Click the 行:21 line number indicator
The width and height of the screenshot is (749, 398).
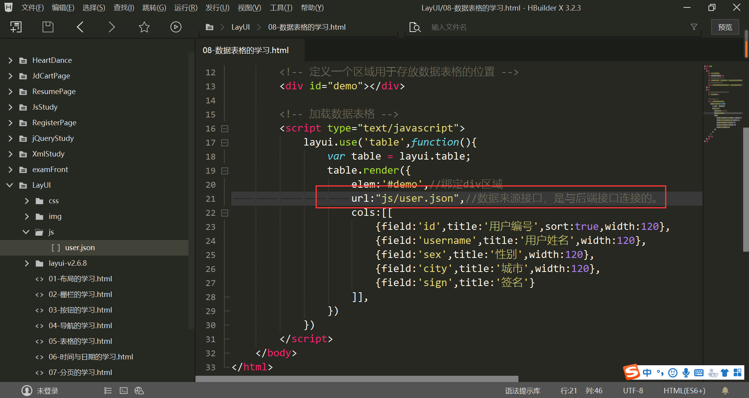[x=568, y=391]
